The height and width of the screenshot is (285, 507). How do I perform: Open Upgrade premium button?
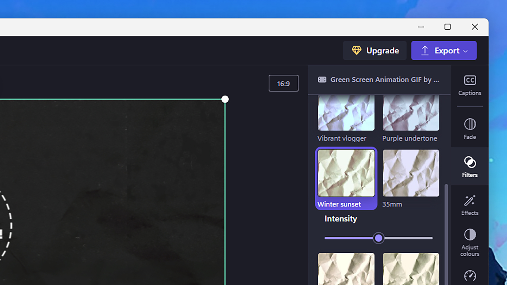click(375, 50)
